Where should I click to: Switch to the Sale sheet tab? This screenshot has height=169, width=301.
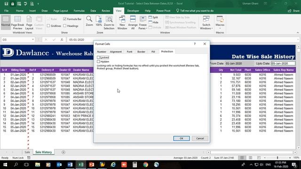point(27,152)
